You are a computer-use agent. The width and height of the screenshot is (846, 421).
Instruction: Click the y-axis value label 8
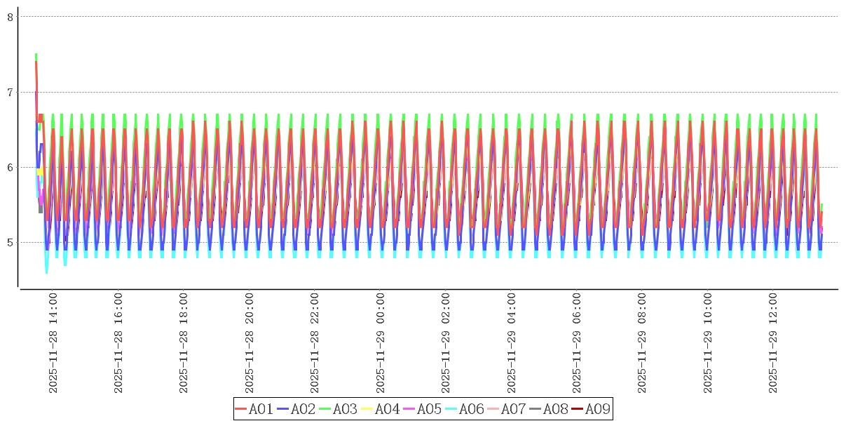(11, 17)
